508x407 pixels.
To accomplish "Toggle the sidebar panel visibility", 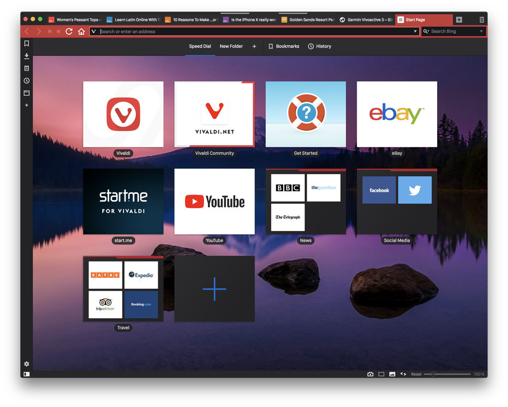I will pyautogui.click(x=27, y=374).
